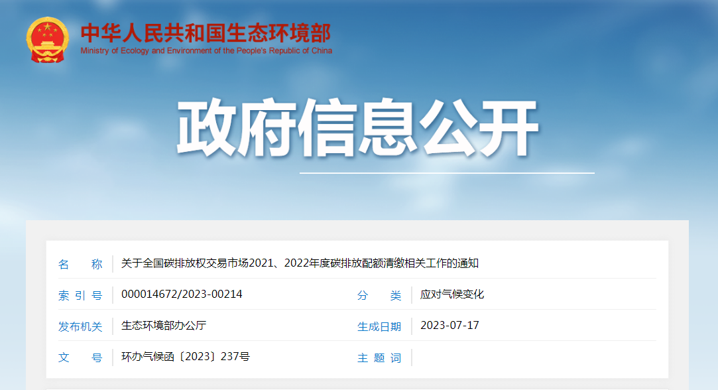
Task: Select the date 2023-07-17
Action: click(x=449, y=326)
